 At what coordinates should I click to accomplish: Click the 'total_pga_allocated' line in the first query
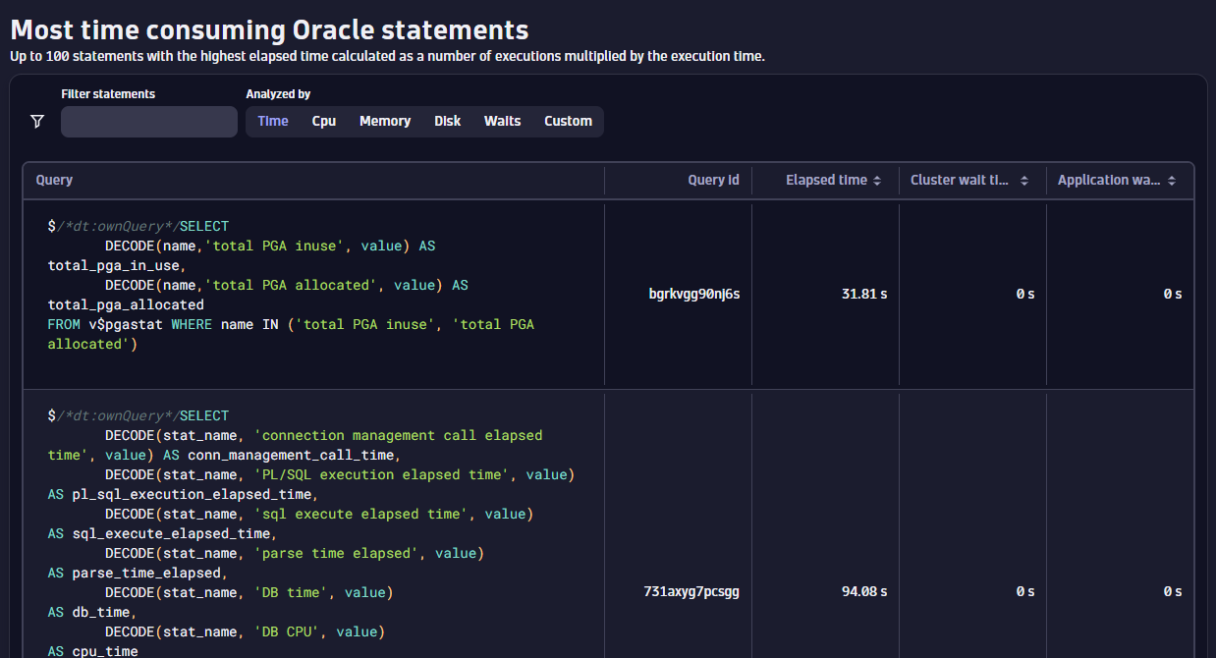pos(126,304)
